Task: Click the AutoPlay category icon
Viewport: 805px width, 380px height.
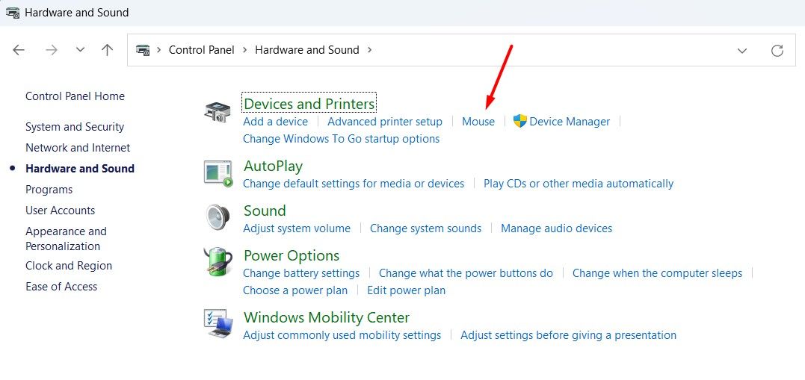Action: click(218, 173)
